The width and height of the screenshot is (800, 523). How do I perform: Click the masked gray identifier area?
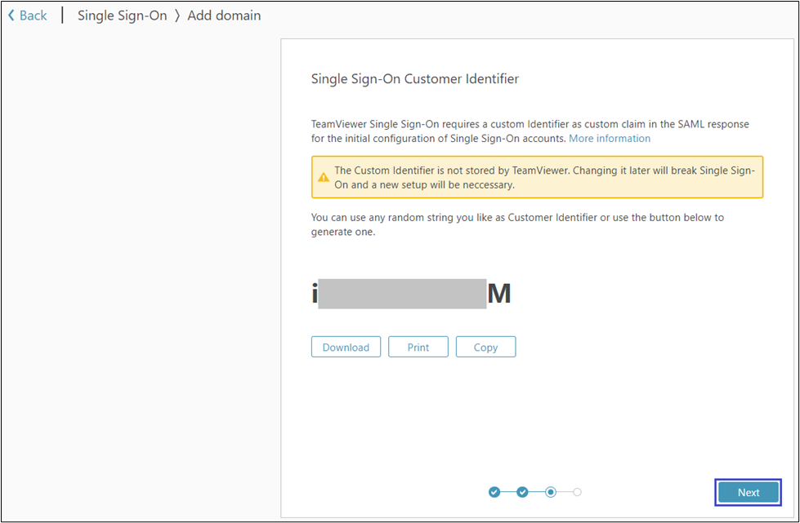[404, 292]
